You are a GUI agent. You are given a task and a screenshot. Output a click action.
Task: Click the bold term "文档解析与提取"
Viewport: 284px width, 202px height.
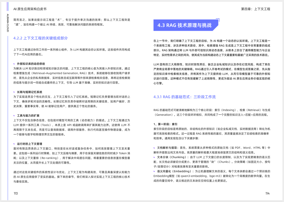pyautogui.click(x=167, y=148)
